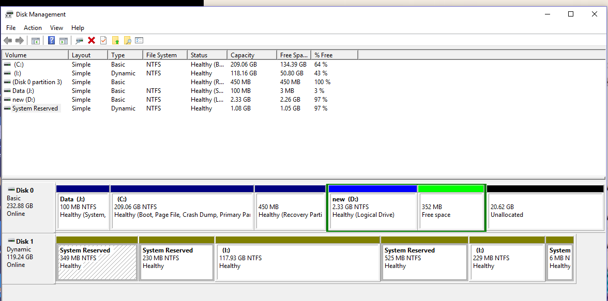Select the Data (J:) 100 MB partition on Disk 0
Viewport: 608px width, 301px height.
pyautogui.click(x=83, y=208)
